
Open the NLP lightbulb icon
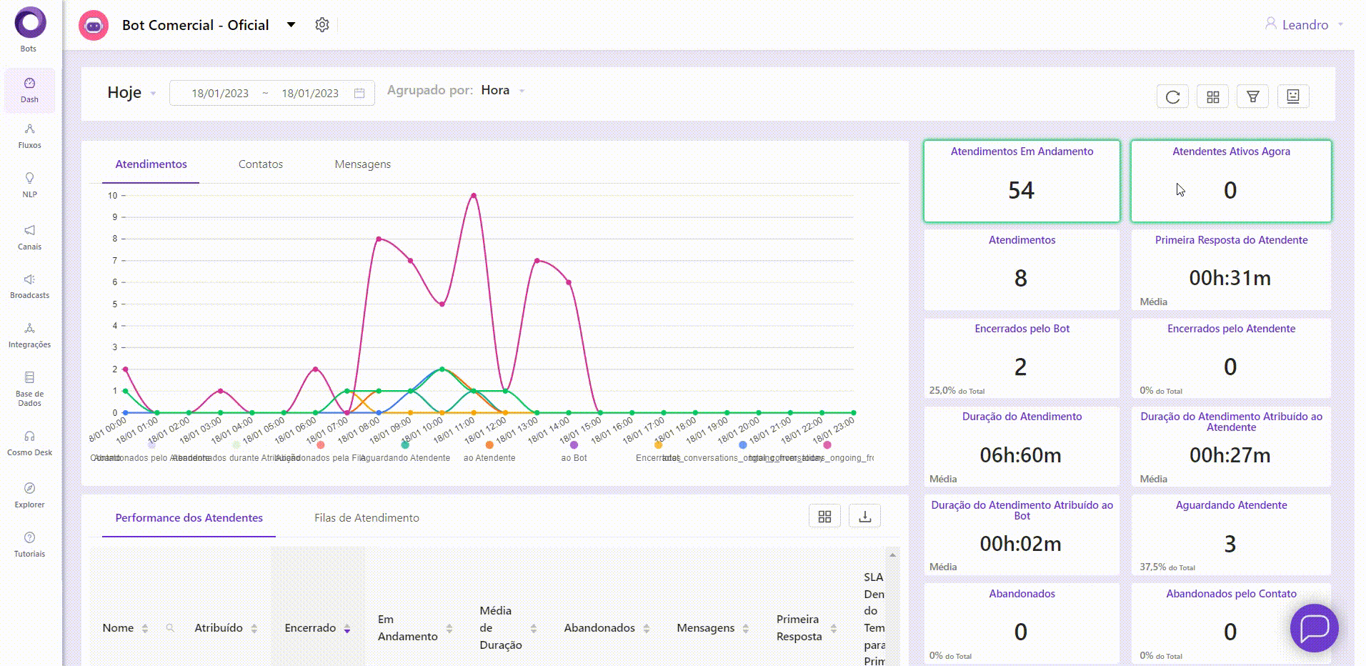coord(29,184)
